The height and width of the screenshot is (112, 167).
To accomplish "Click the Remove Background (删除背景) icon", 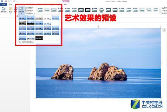I will [4, 10].
